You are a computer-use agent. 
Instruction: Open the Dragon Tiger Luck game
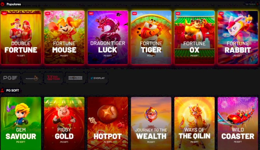[108, 37]
